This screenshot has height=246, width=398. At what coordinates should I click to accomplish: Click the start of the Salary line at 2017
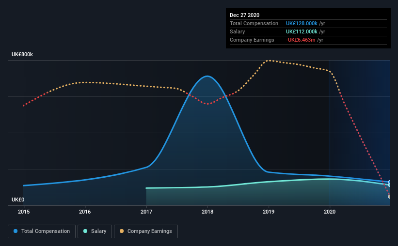pos(146,188)
